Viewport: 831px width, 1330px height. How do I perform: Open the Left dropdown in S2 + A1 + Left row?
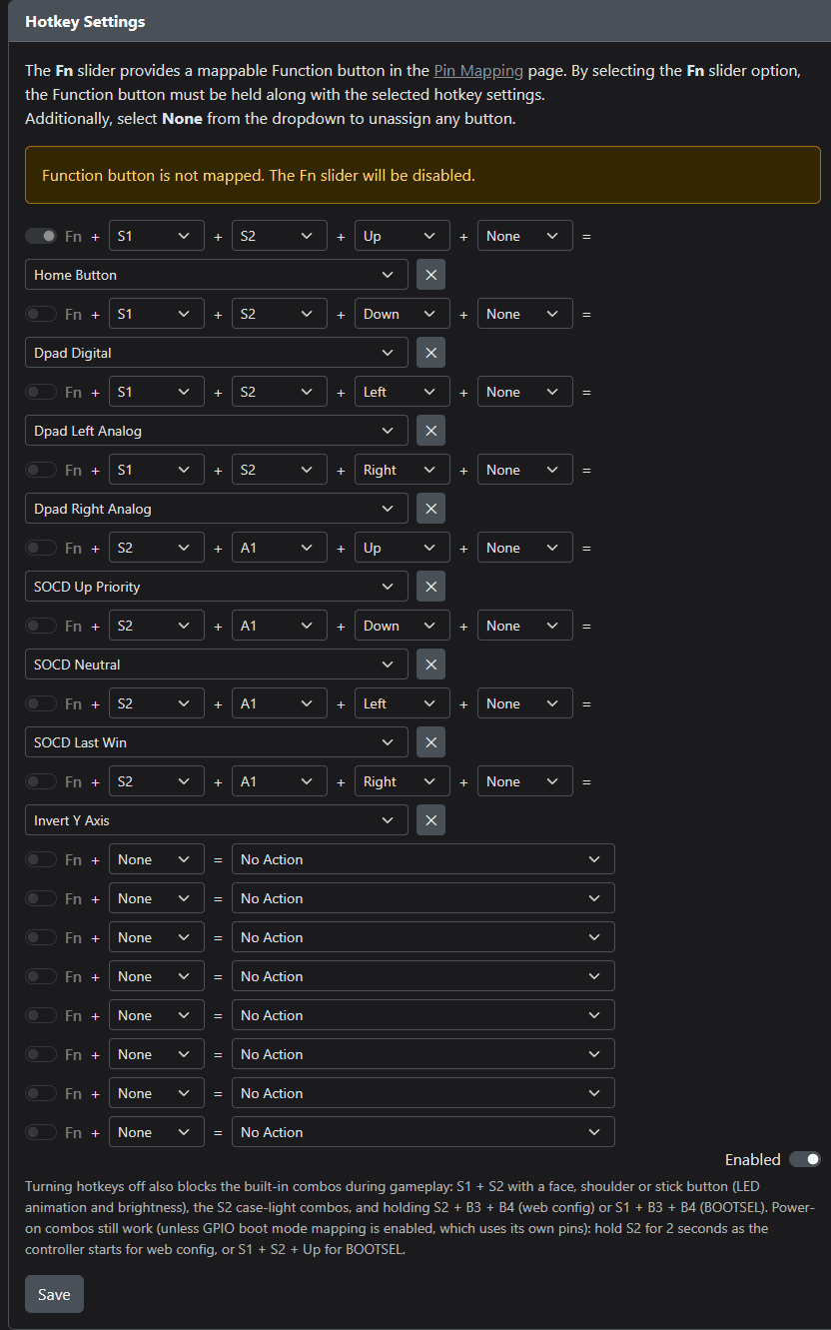[403, 703]
